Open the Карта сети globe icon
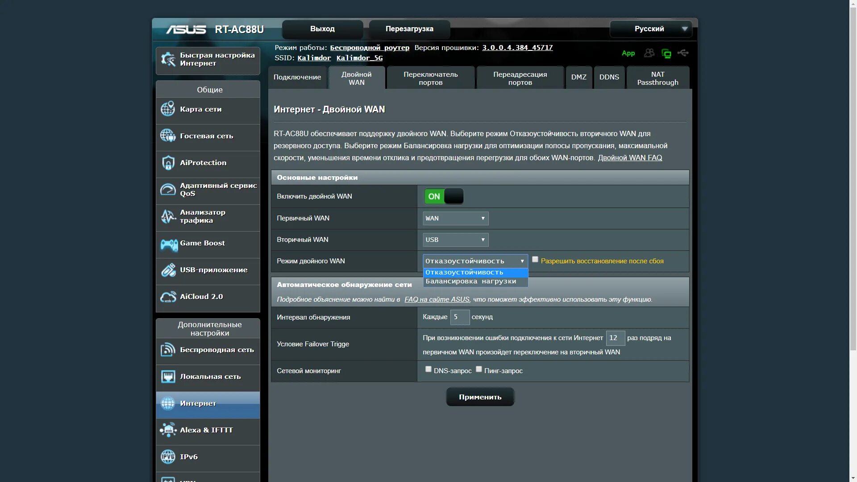This screenshot has height=482, width=857. pyautogui.click(x=168, y=109)
